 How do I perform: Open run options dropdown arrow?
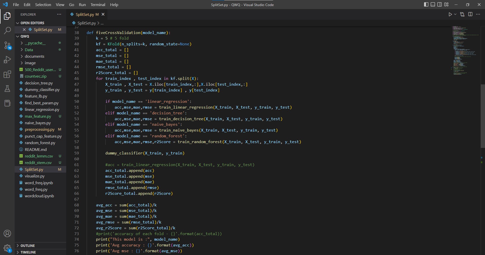[455, 14]
